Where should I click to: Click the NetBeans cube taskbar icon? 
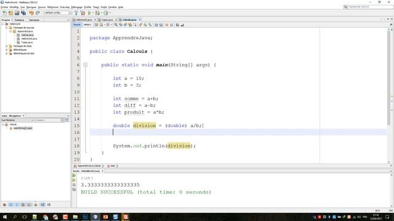point(95,217)
